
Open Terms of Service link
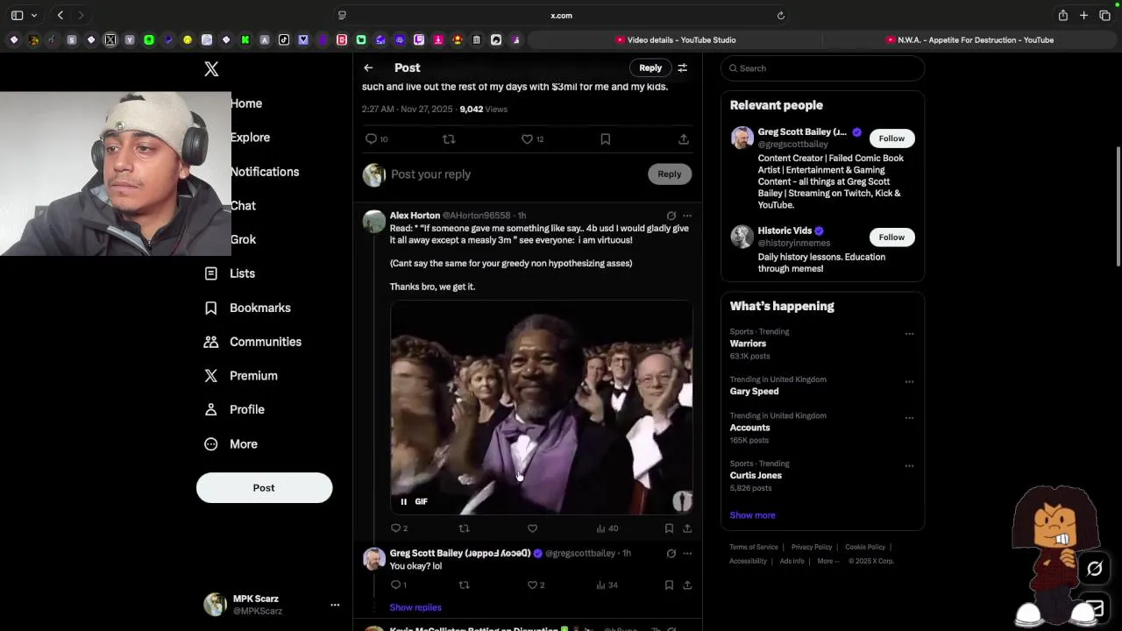[x=754, y=547]
